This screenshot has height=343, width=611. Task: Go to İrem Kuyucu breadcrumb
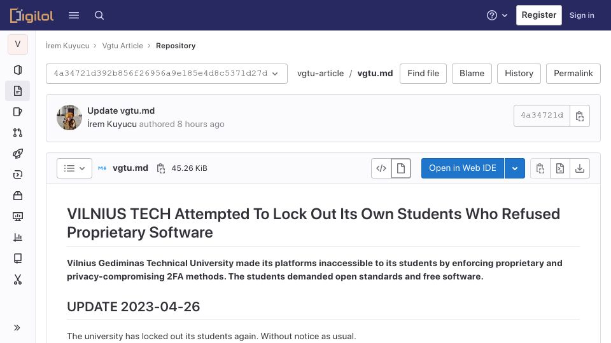click(x=67, y=46)
